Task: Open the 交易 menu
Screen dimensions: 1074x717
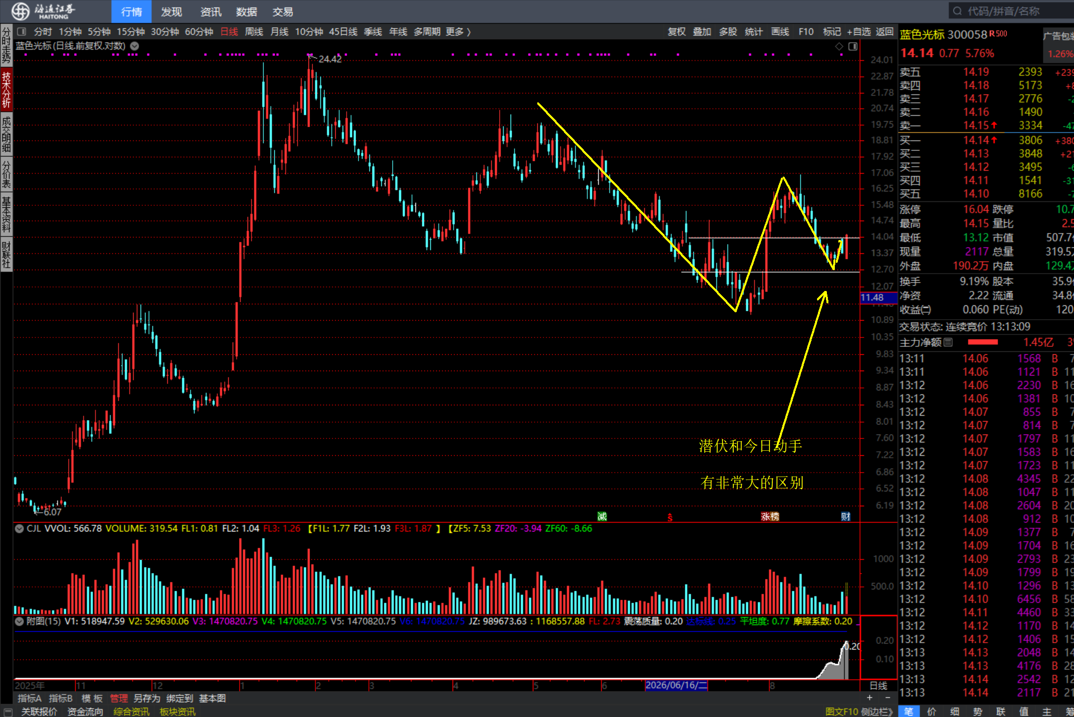Action: tap(283, 11)
